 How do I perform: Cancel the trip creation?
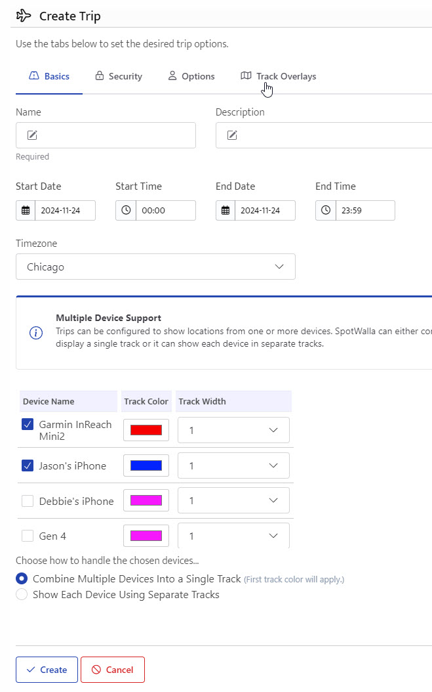(112, 670)
